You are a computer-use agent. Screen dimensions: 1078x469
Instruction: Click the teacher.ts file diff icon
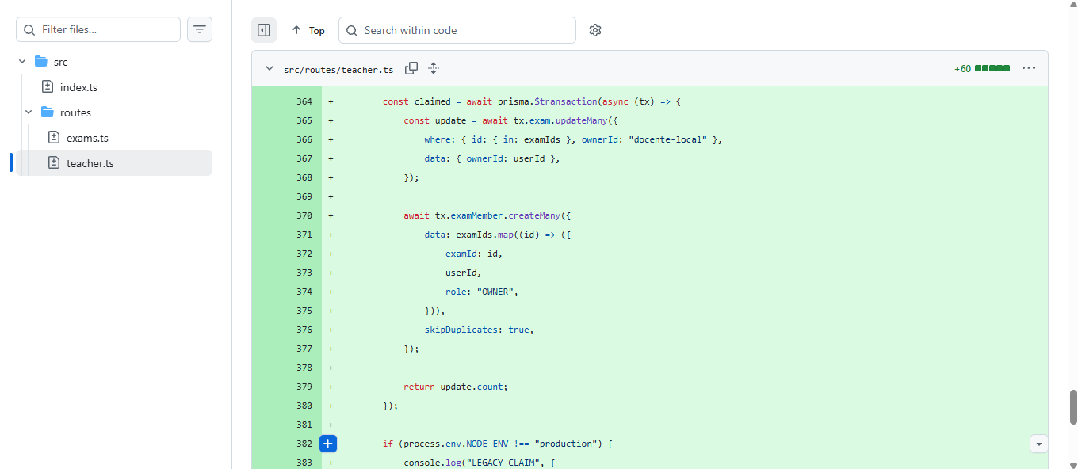54,163
